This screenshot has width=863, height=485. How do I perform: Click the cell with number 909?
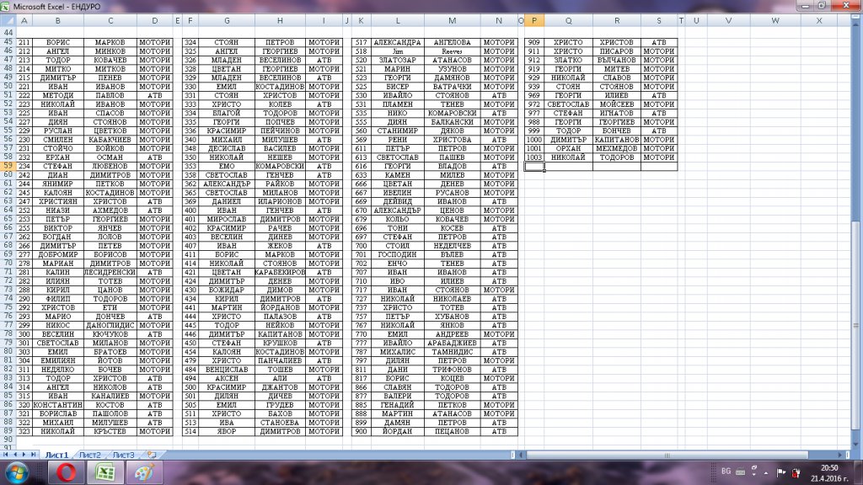[x=533, y=42]
